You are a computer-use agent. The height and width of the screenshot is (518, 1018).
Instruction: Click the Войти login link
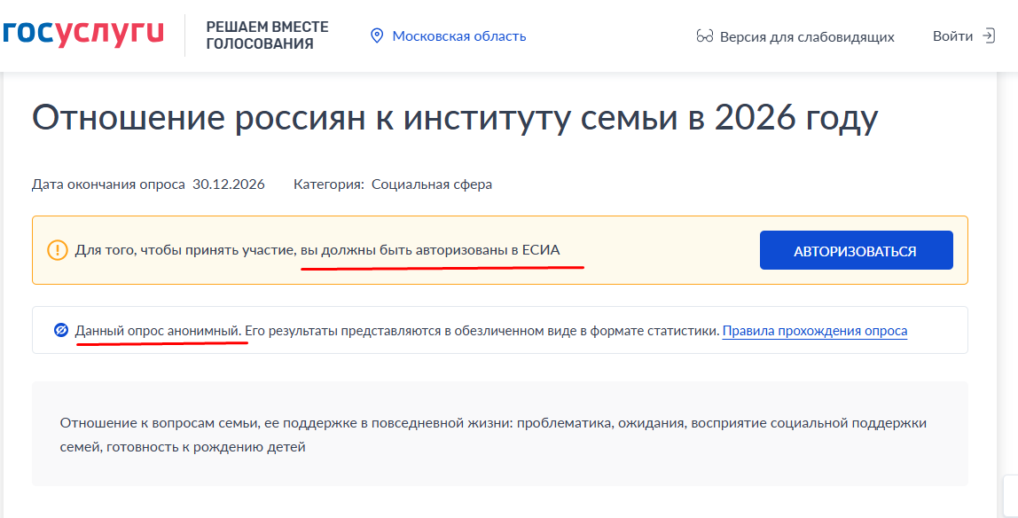tap(952, 36)
